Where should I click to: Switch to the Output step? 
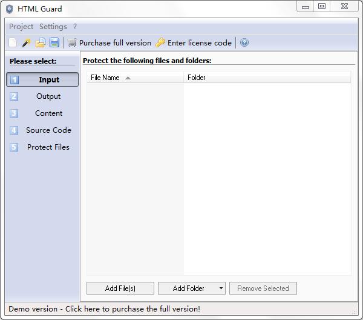42,96
